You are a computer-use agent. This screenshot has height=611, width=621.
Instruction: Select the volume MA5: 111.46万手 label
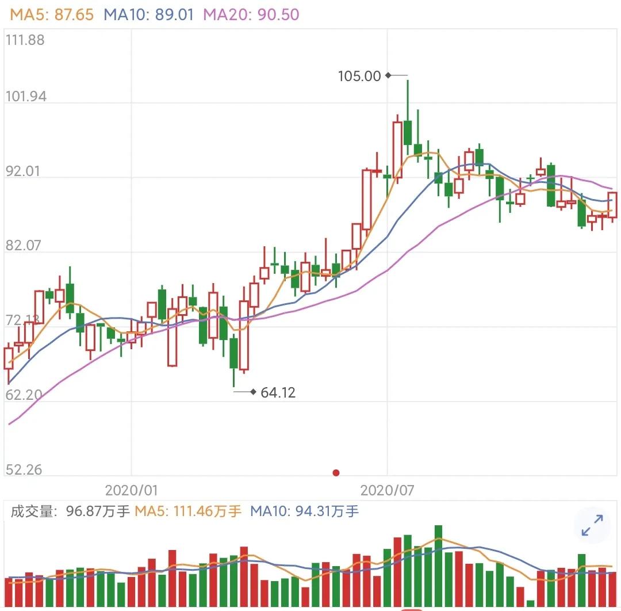pyautogui.click(x=187, y=511)
